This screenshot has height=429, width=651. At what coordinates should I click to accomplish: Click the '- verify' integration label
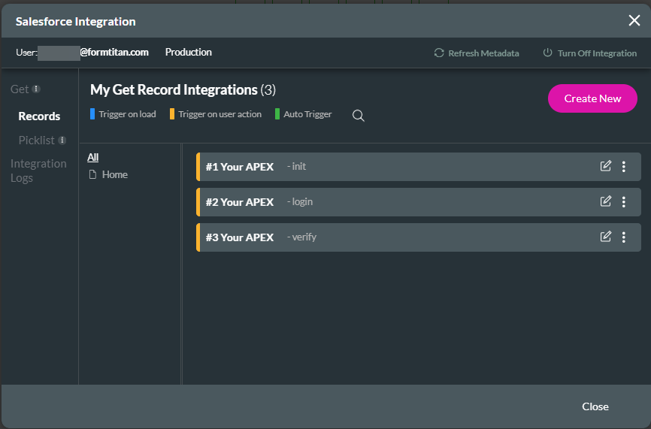click(302, 237)
